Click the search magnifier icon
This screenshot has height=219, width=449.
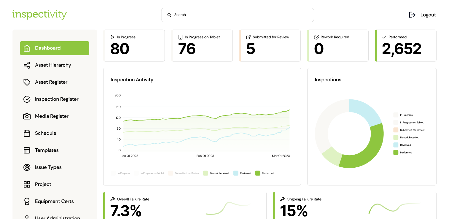click(169, 15)
